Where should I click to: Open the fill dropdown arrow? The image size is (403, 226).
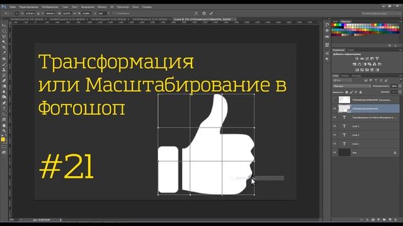(x=400, y=92)
